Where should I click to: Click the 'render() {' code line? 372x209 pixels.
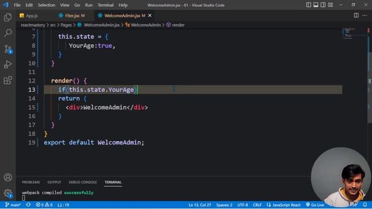coord(69,81)
